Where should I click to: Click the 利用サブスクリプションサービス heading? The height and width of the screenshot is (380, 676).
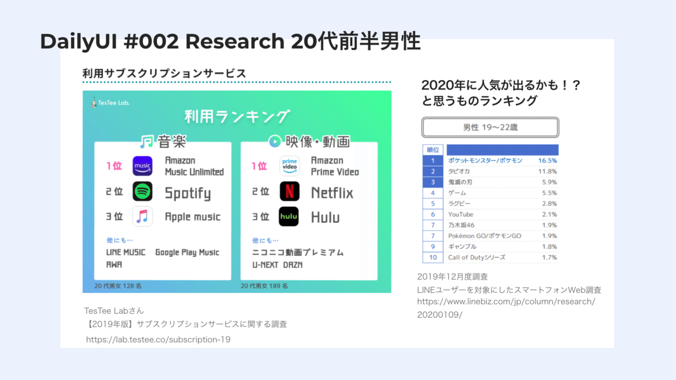(164, 73)
